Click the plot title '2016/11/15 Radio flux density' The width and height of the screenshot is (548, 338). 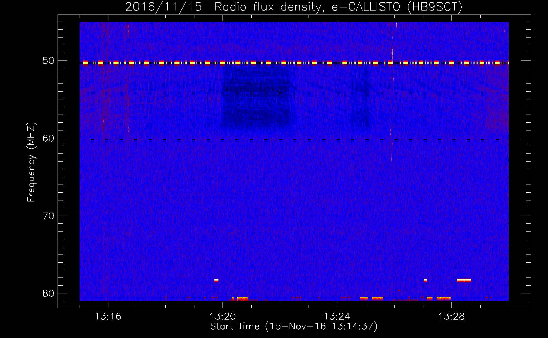[293, 7]
